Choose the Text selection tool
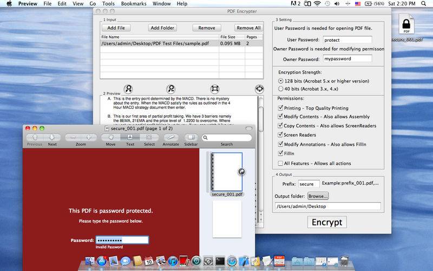 click(x=130, y=138)
